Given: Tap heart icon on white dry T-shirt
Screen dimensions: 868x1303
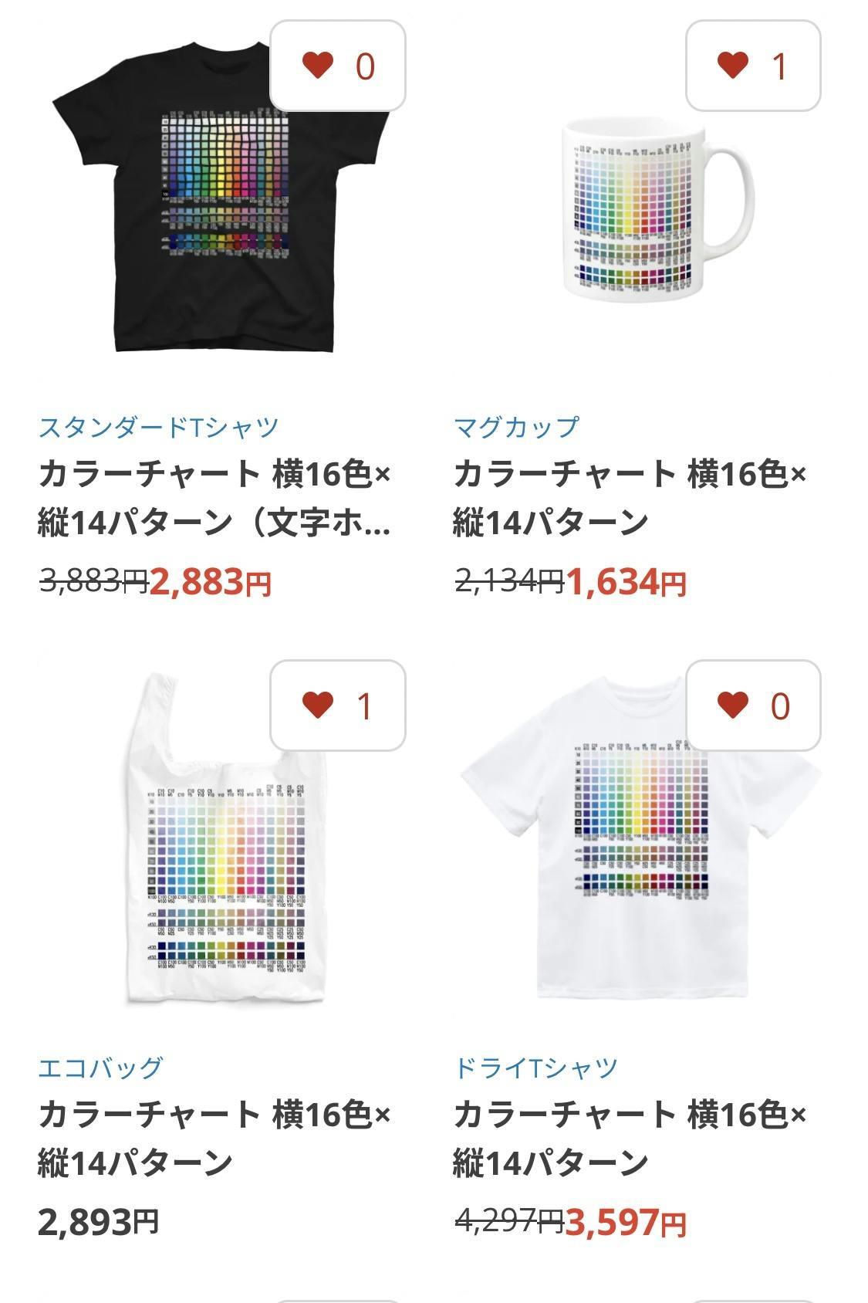Looking at the screenshot, I should [x=753, y=706].
